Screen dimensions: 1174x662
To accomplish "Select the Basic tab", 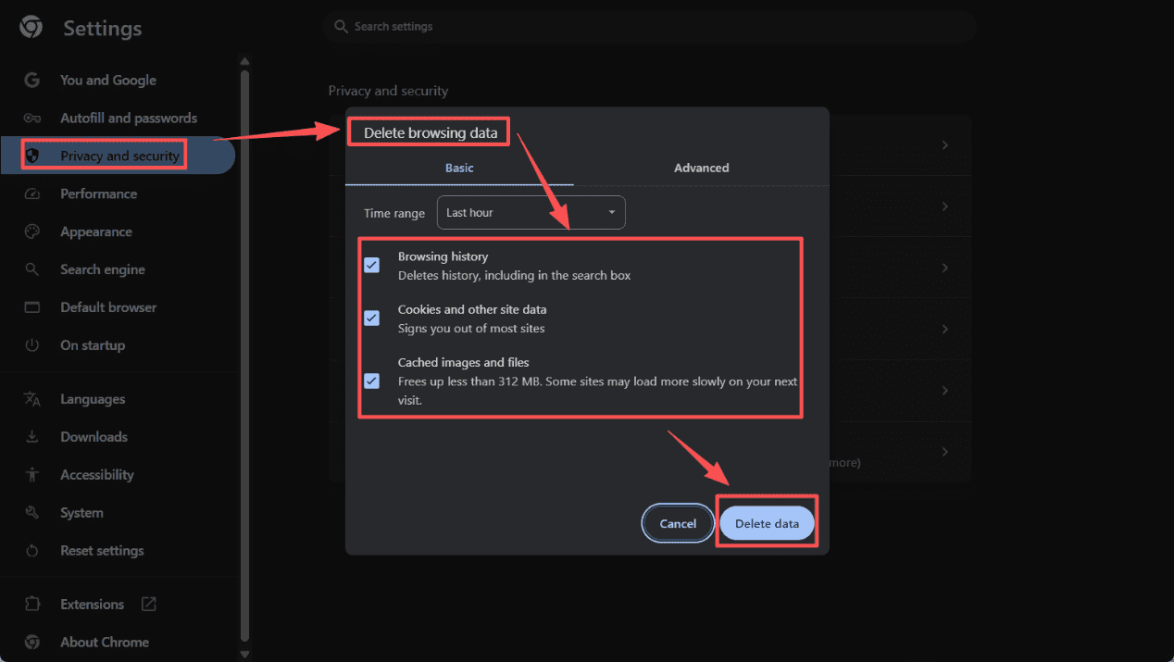I will point(459,168).
